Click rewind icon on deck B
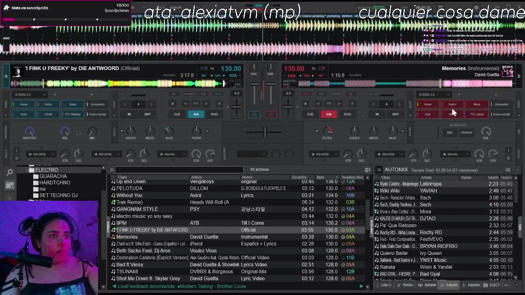The width and height of the screenshot is (525, 295). pos(318,104)
